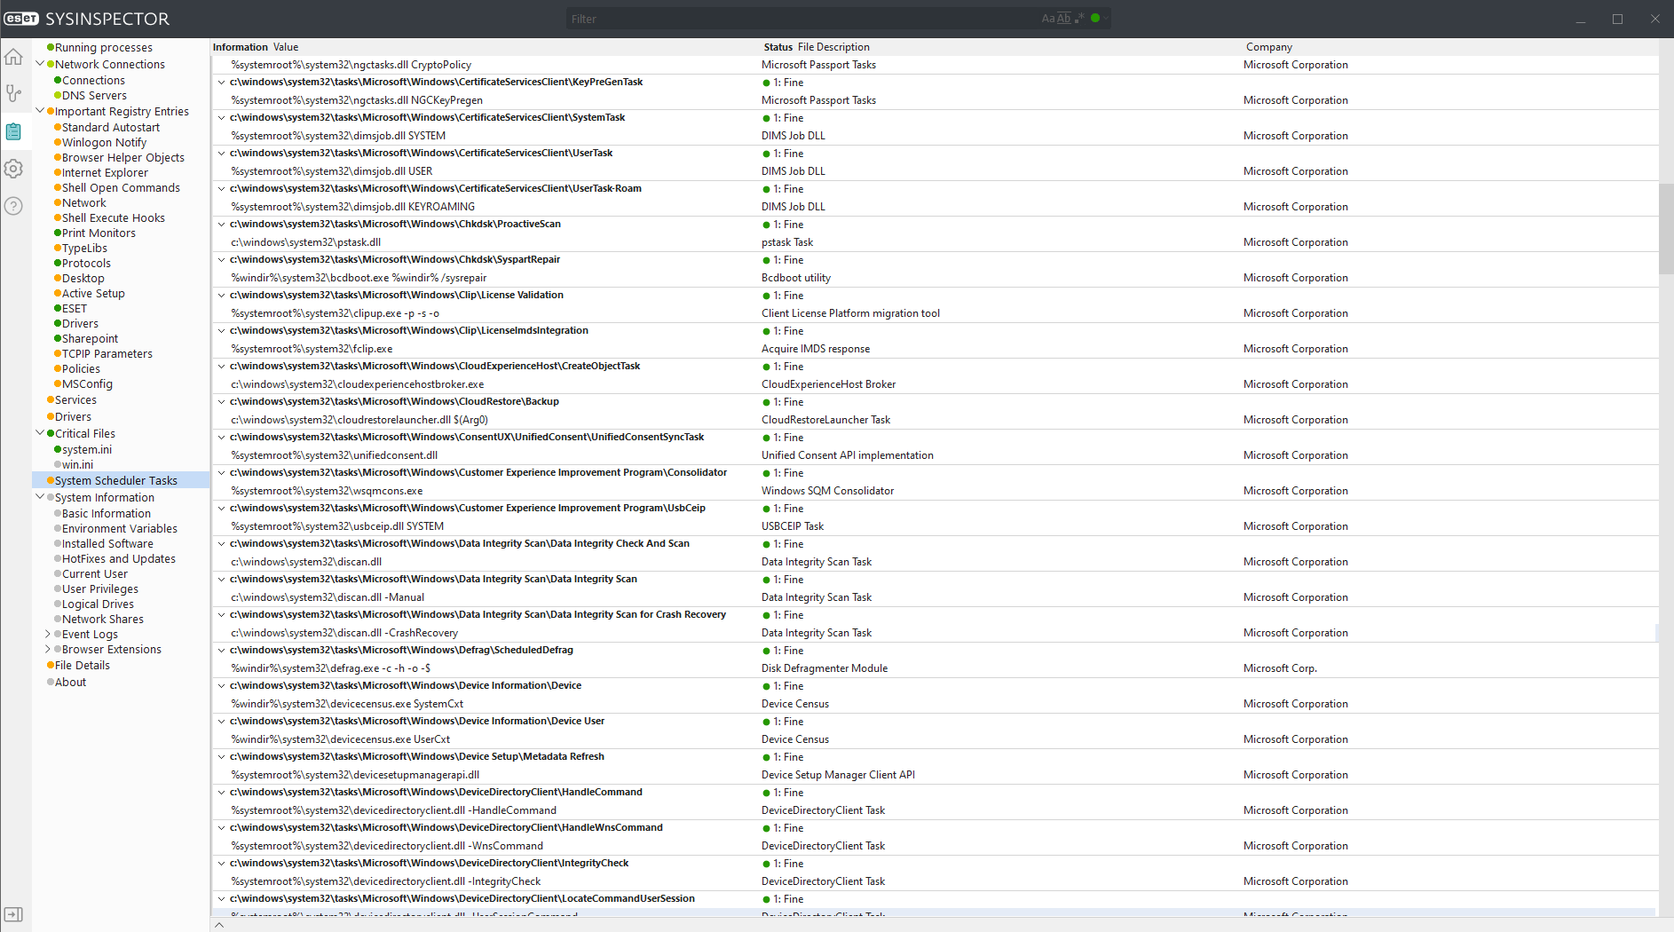Viewport: 1674px width, 932px height.
Task: Sort by the Status column header
Action: [x=778, y=47]
